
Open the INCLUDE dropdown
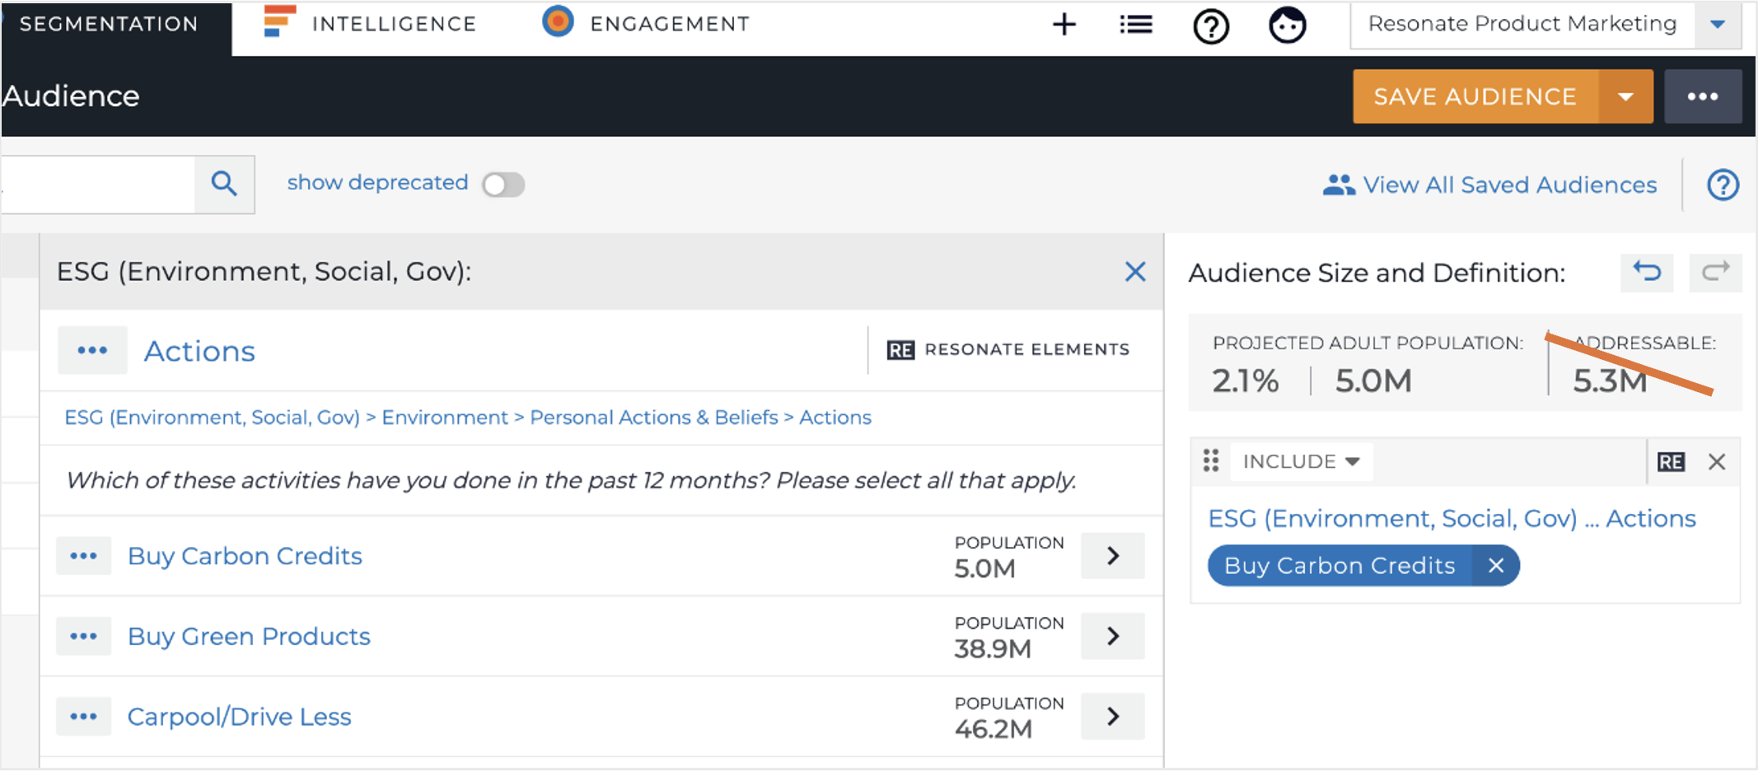coord(1301,461)
